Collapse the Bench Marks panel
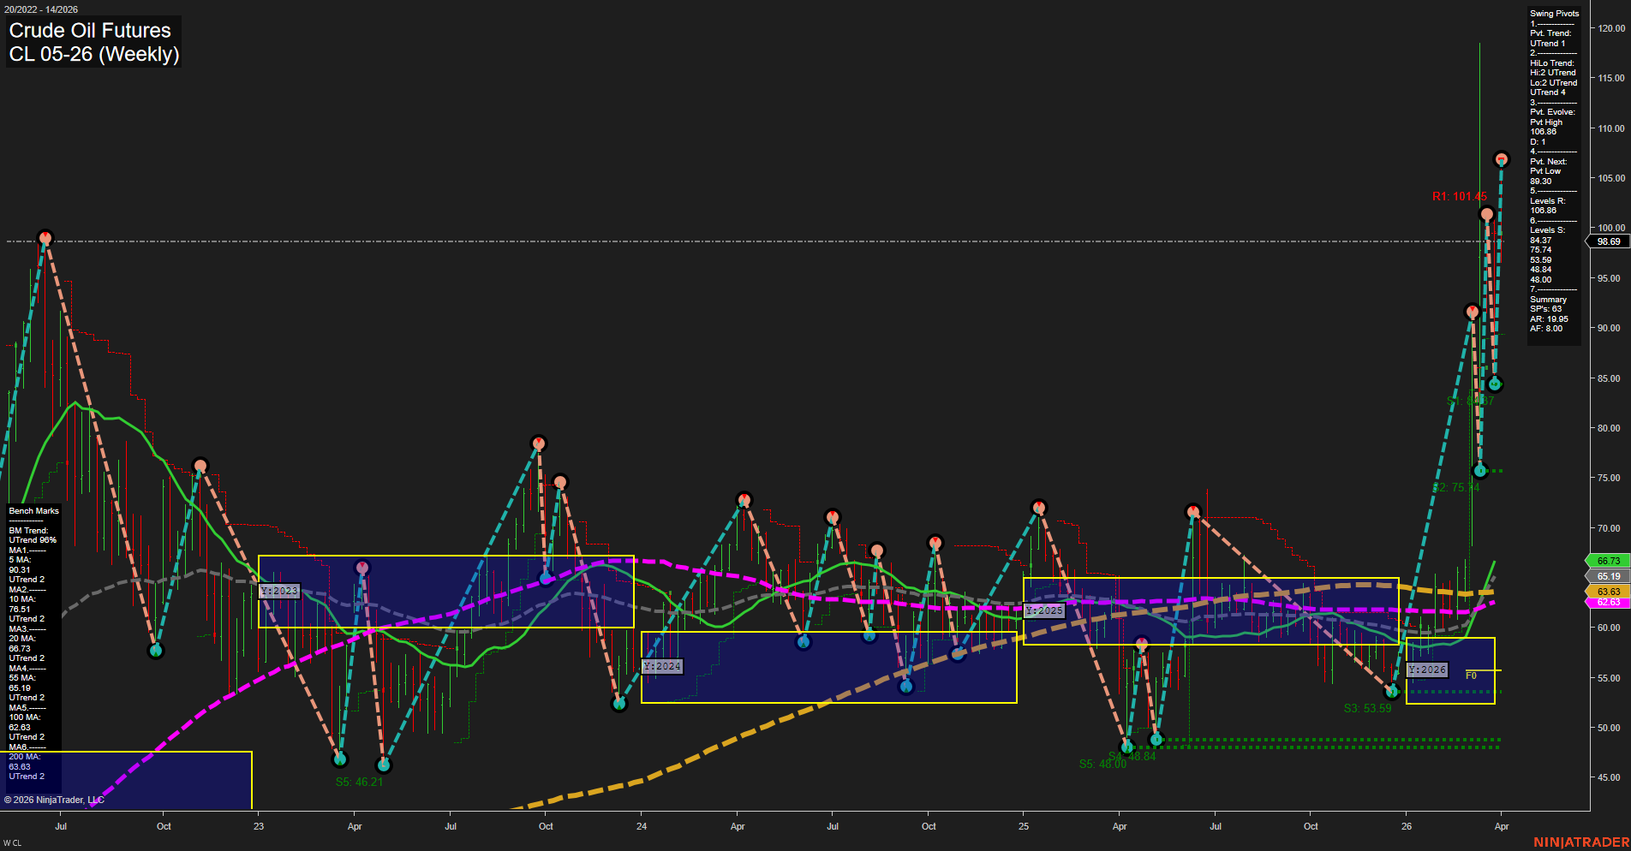The width and height of the screenshot is (1631, 851). [33, 510]
